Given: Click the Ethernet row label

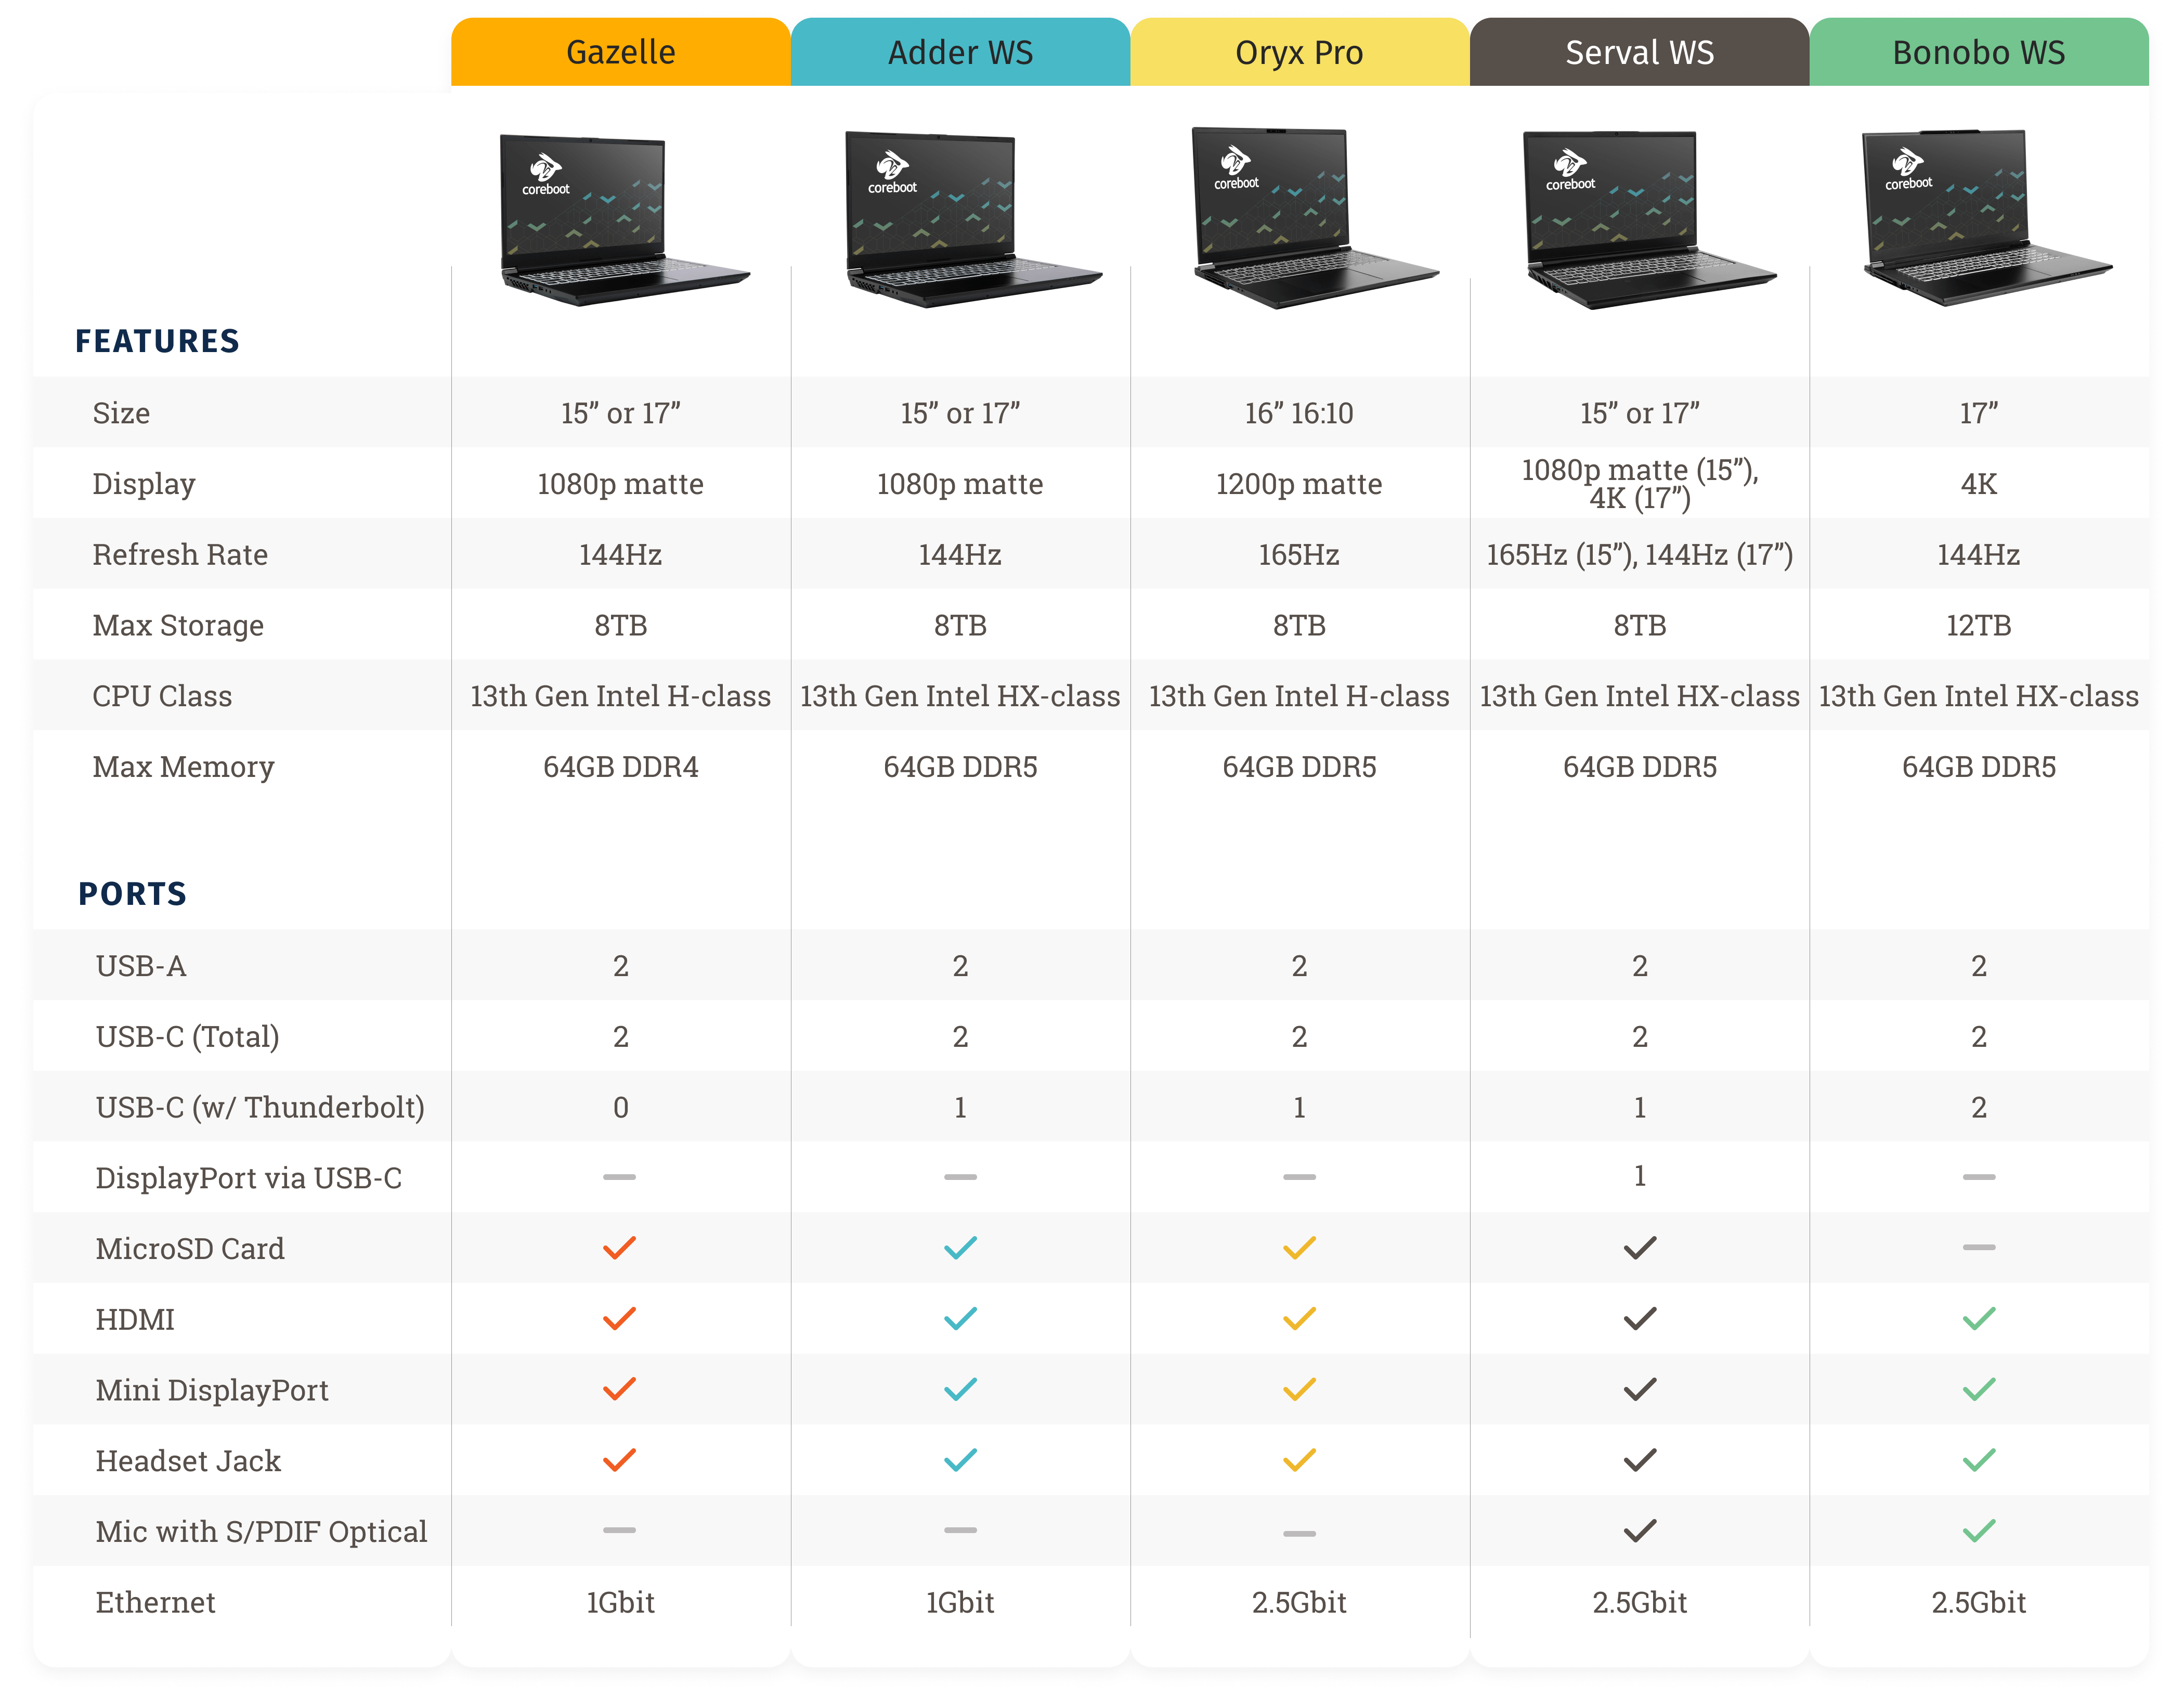Looking at the screenshot, I should [155, 1602].
